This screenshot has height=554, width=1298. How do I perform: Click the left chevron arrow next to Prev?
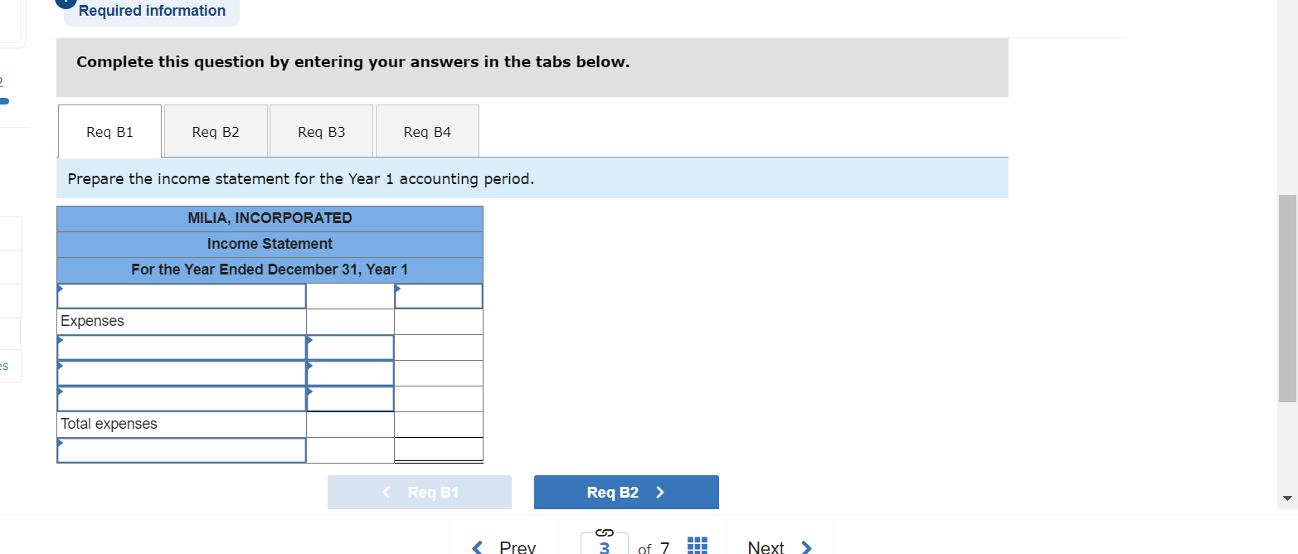click(477, 547)
